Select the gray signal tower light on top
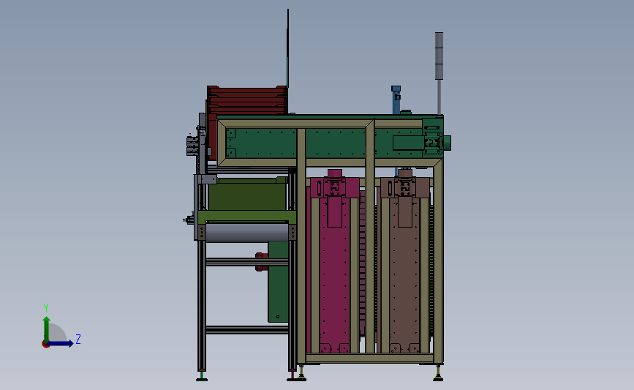The image size is (634, 390). [439, 56]
